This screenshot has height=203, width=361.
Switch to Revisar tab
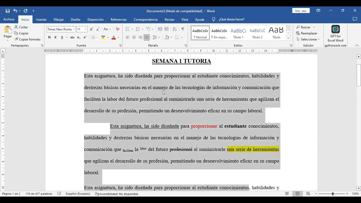tap(170, 19)
